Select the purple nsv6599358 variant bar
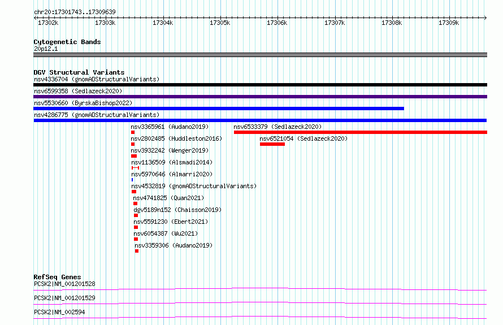The width and height of the screenshot is (503, 325). tap(260, 97)
